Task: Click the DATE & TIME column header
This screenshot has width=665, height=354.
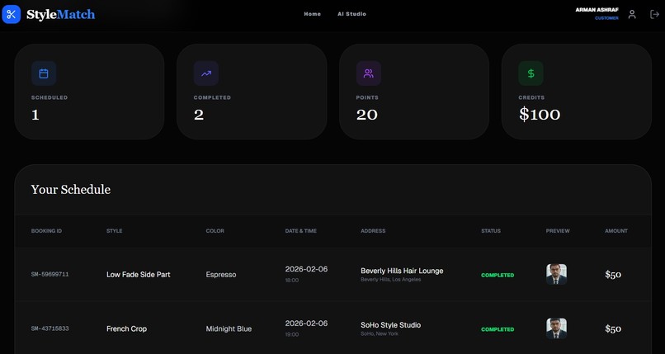Action: click(x=300, y=231)
